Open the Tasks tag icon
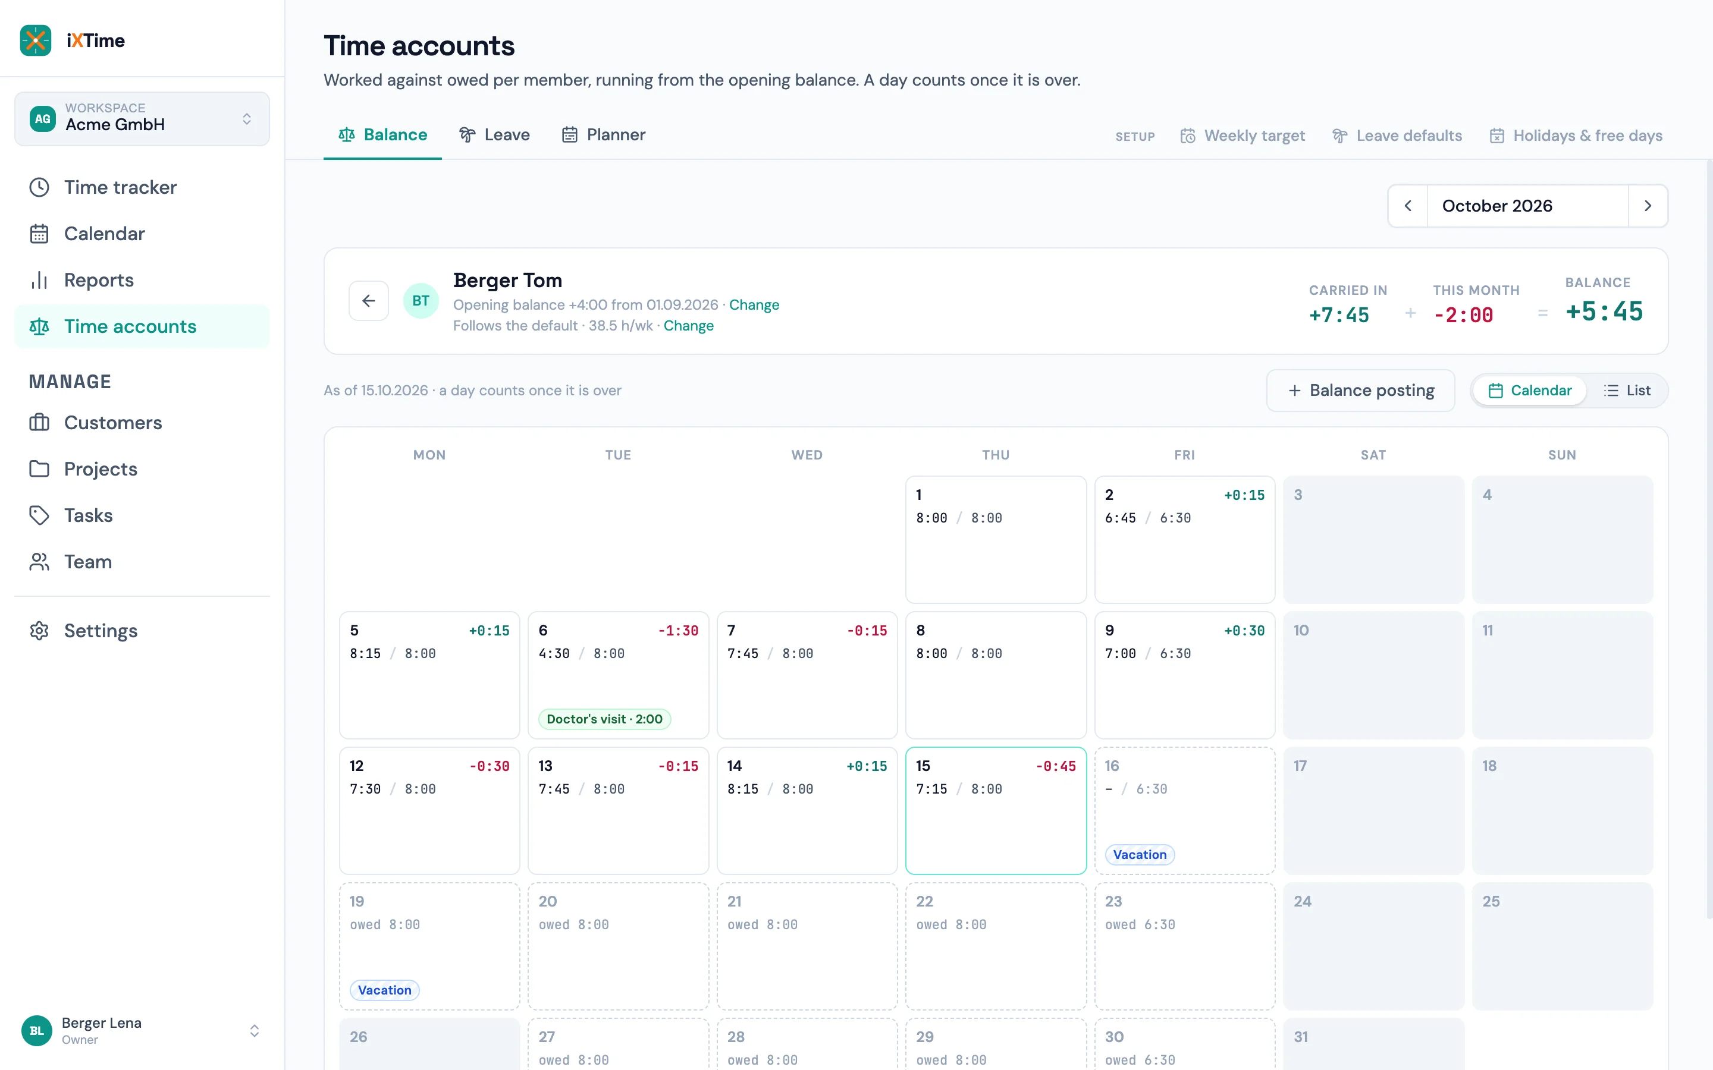The width and height of the screenshot is (1713, 1070). [x=39, y=515]
